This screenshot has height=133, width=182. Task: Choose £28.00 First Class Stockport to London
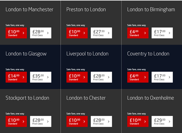(41, 121)
